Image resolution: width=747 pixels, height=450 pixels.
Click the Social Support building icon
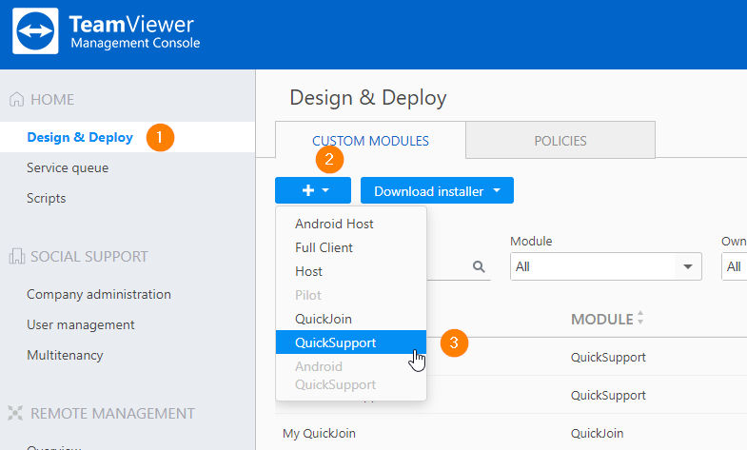[16, 257]
